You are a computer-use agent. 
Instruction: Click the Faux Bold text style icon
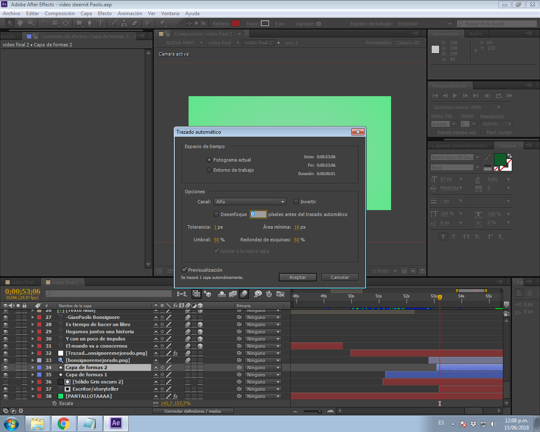(x=443, y=237)
